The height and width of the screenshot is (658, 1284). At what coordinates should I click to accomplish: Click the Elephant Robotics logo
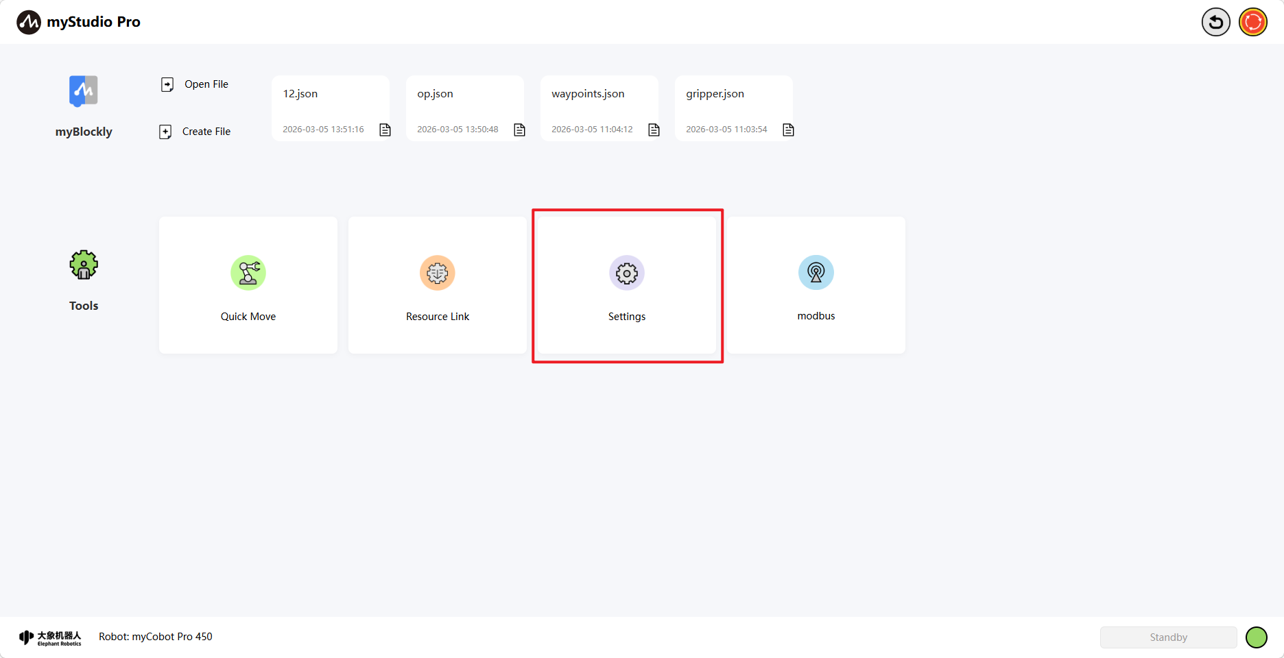coord(50,637)
